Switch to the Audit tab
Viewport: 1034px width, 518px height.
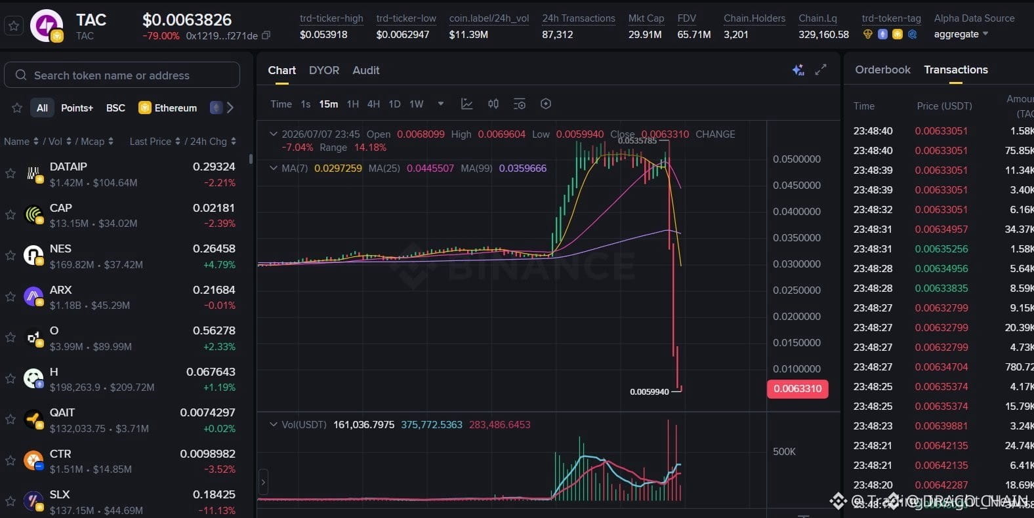click(366, 70)
